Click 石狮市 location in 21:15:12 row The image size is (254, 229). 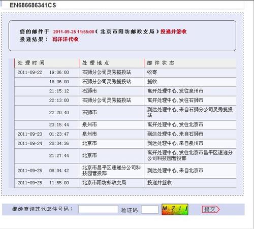click(x=89, y=91)
